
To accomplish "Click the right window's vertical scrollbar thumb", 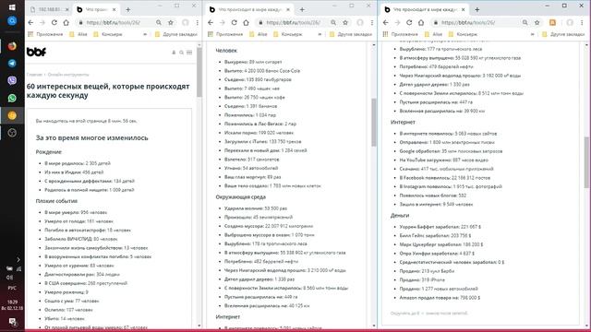I will point(587,162).
